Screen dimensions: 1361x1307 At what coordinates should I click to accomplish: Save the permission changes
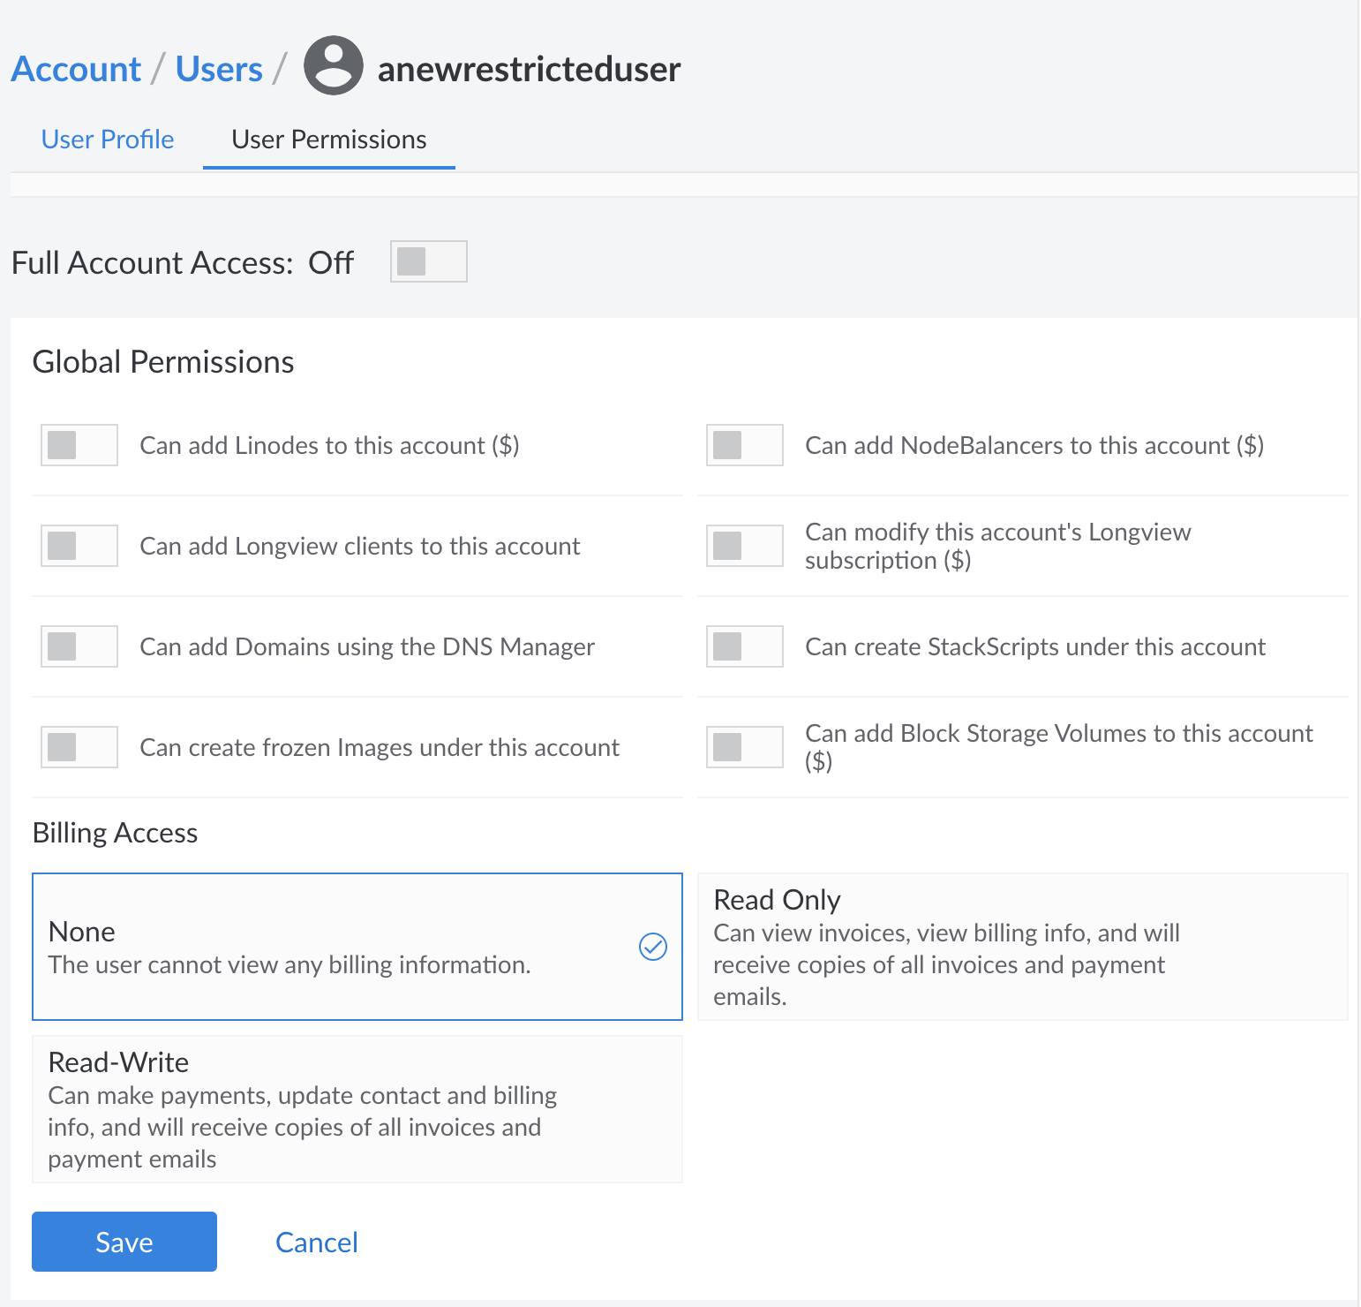(x=124, y=1241)
